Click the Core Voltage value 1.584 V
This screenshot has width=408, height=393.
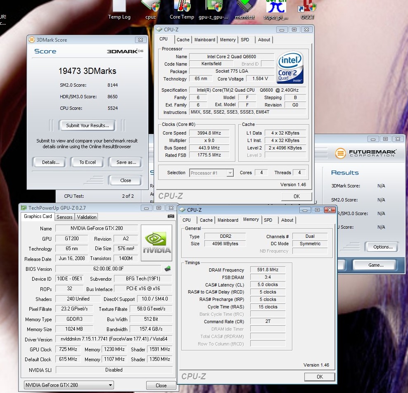coord(260,78)
